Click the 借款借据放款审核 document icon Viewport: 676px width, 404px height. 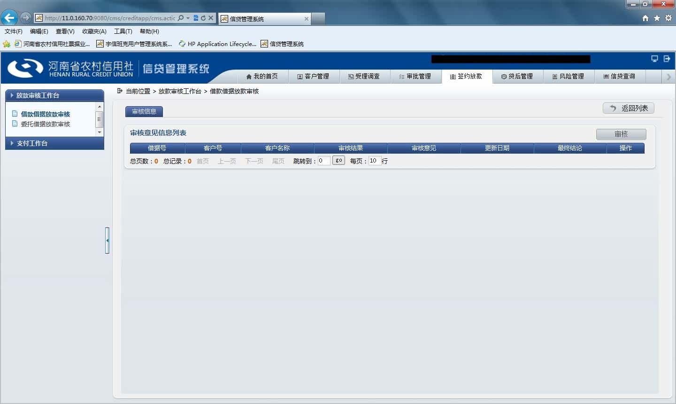pos(15,114)
